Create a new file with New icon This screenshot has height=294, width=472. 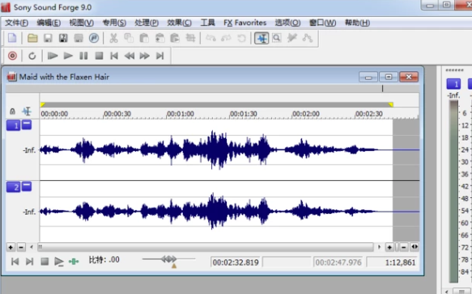click(x=12, y=38)
